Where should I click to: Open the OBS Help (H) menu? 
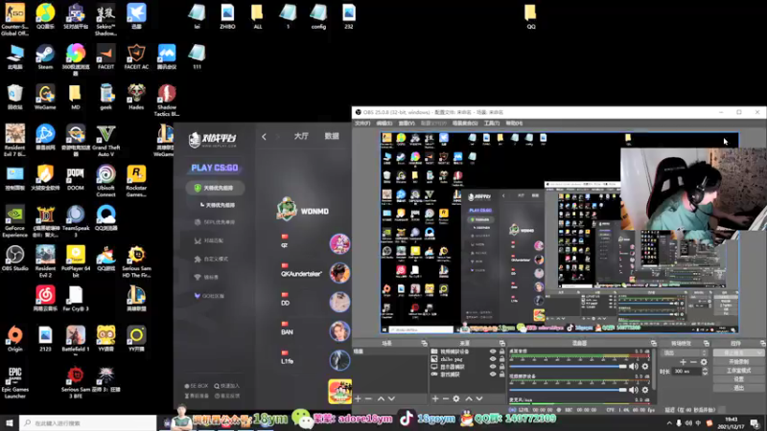point(514,124)
